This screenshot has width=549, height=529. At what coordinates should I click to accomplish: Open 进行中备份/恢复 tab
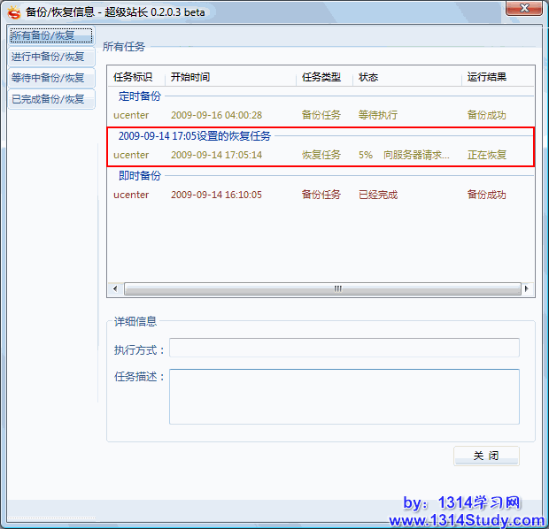(x=50, y=57)
